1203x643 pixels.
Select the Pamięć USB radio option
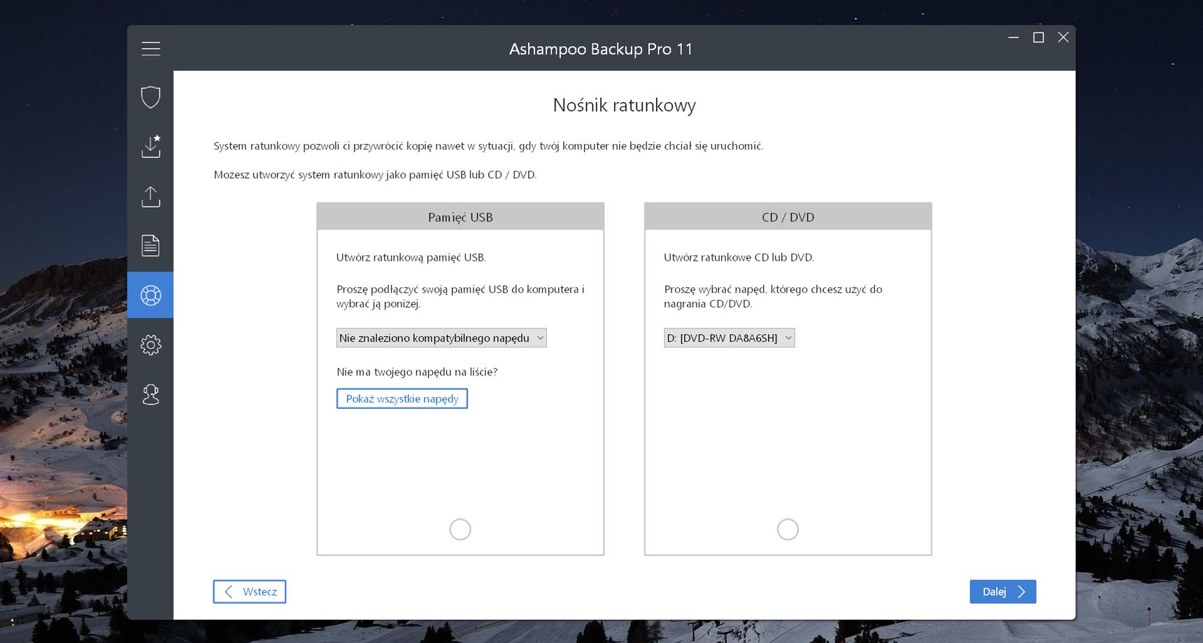(x=460, y=529)
